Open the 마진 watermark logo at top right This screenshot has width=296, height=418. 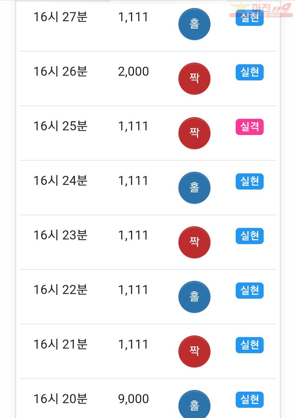pyautogui.click(x=261, y=10)
